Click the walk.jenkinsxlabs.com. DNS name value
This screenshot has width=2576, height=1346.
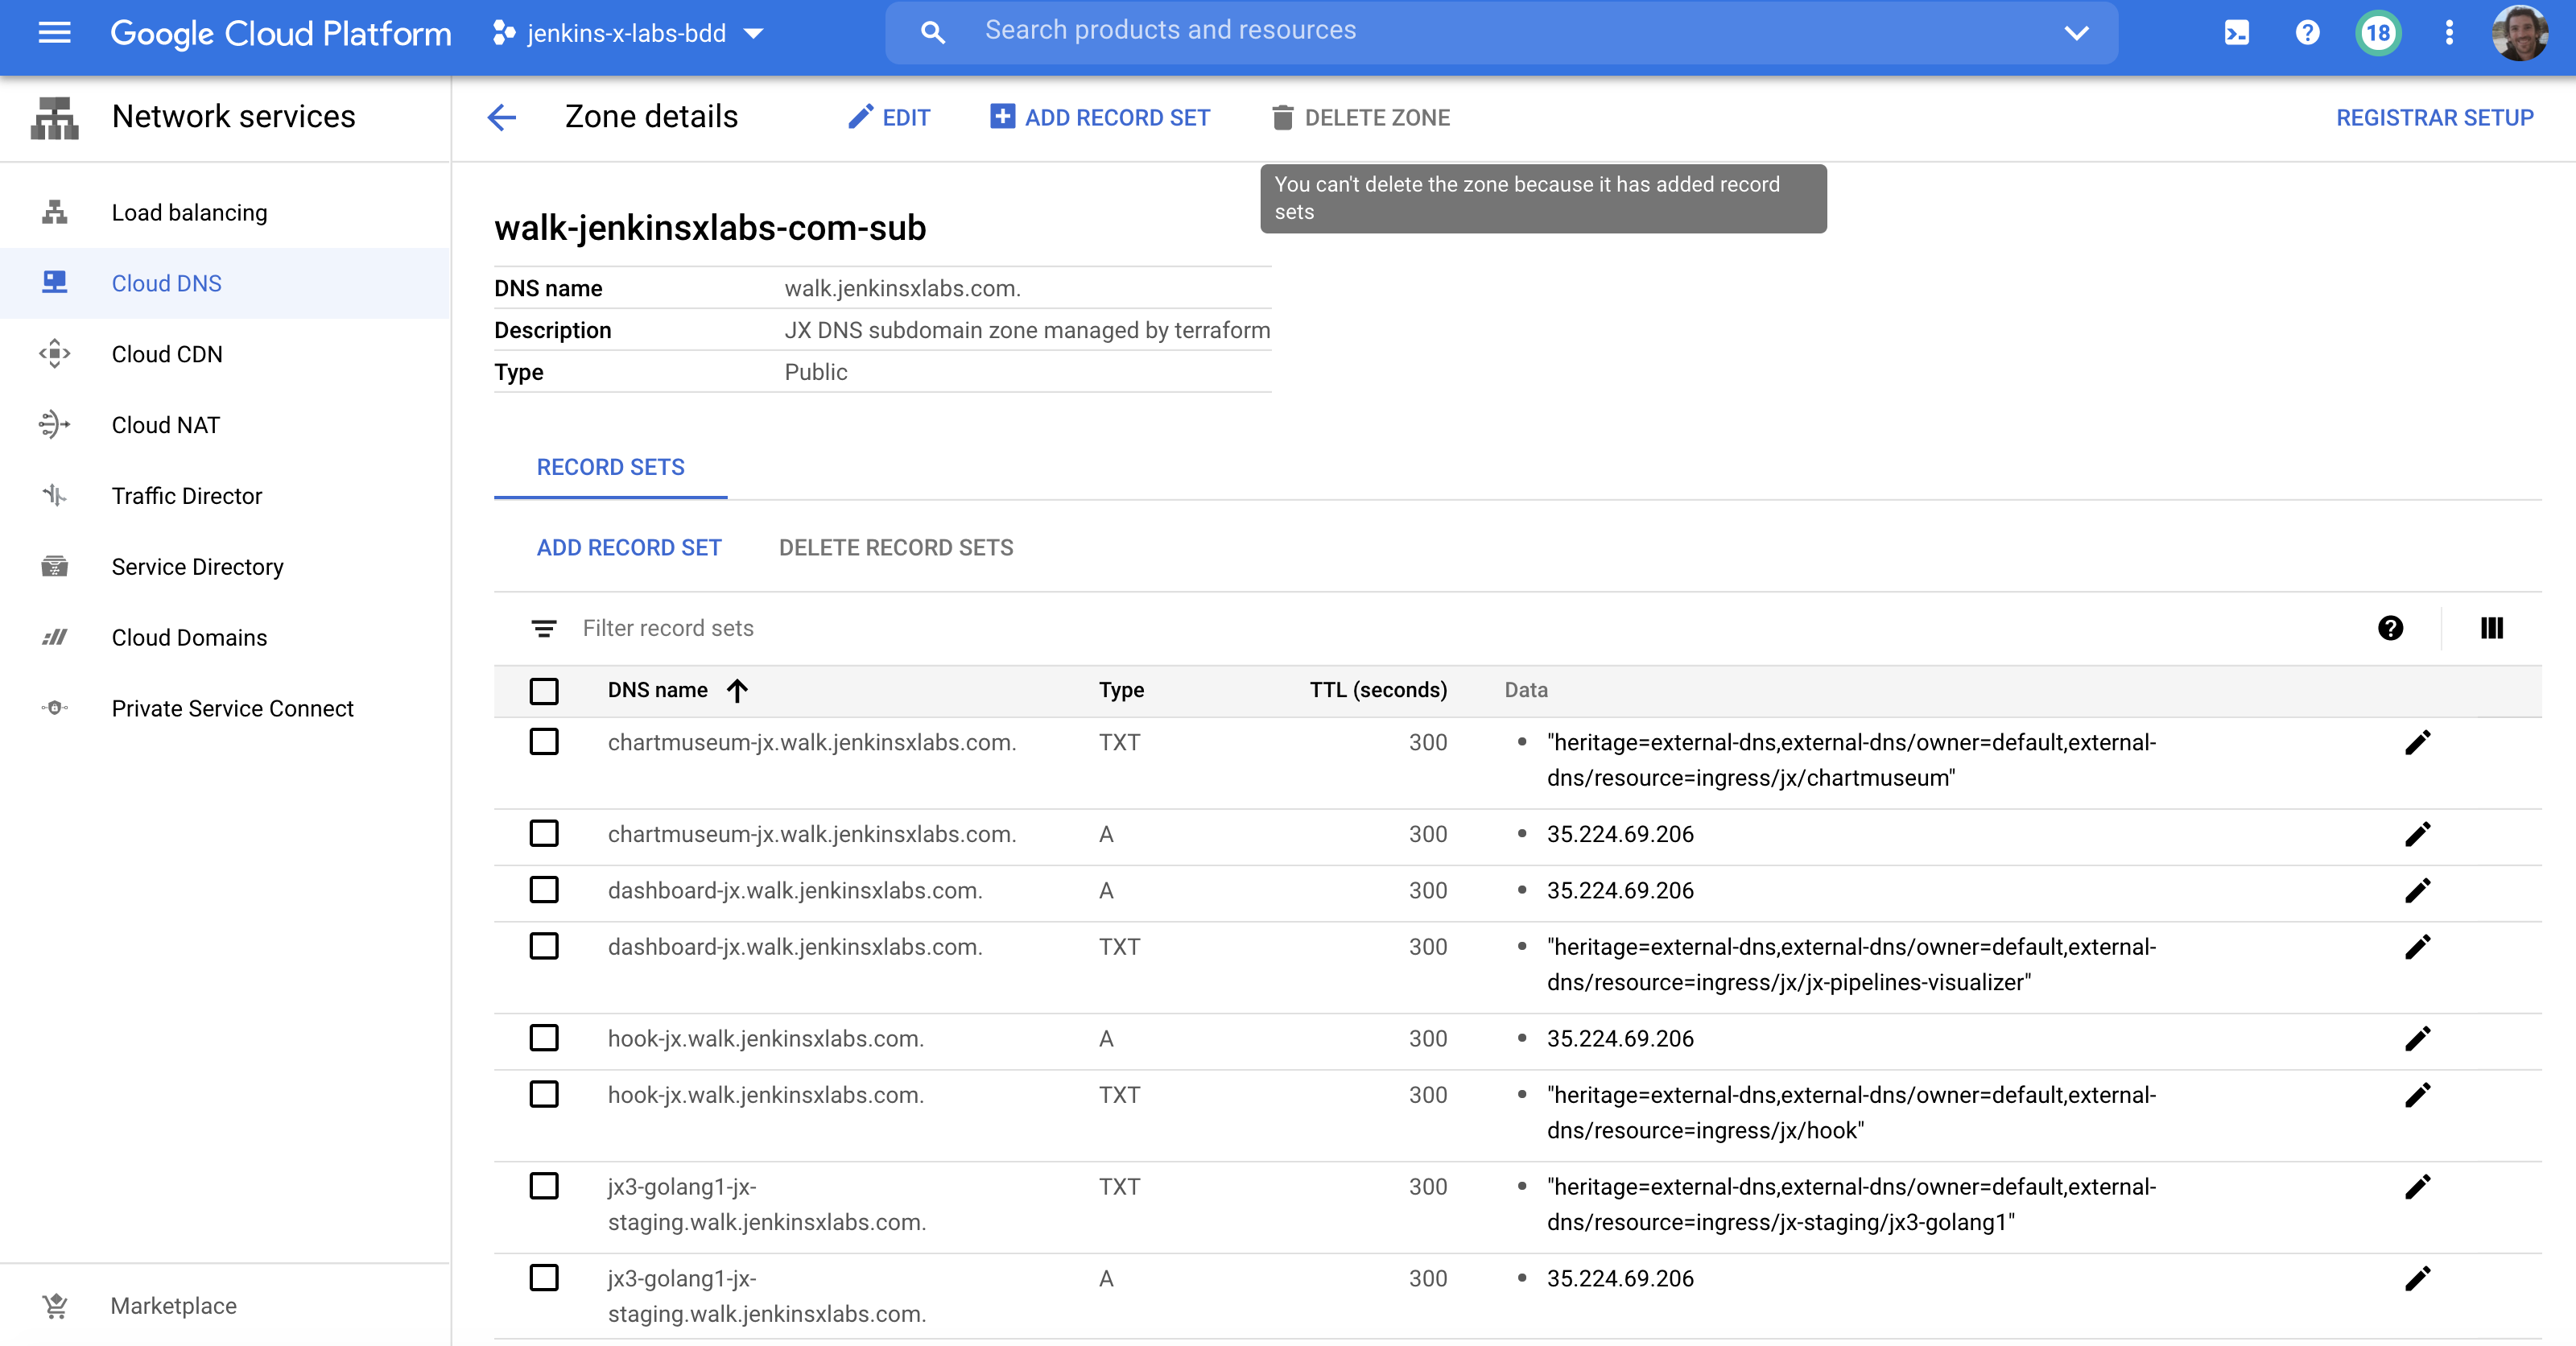coord(902,289)
